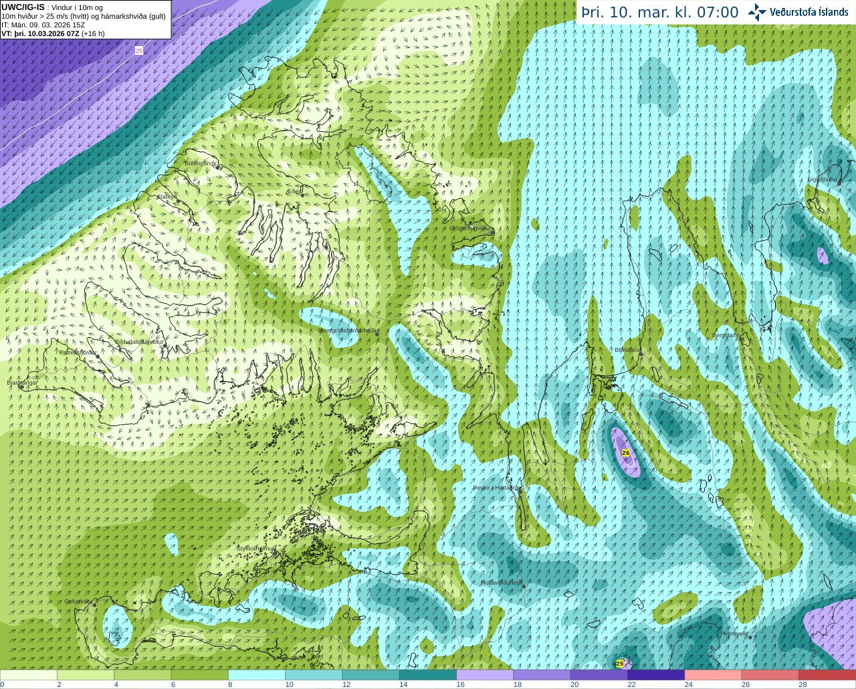Click the 2–4 m/s light green legend swatch
This screenshot has height=689, width=856.
[x=86, y=675]
